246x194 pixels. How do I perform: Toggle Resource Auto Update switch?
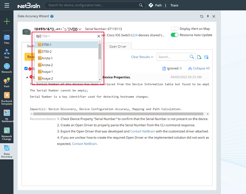click(175, 35)
